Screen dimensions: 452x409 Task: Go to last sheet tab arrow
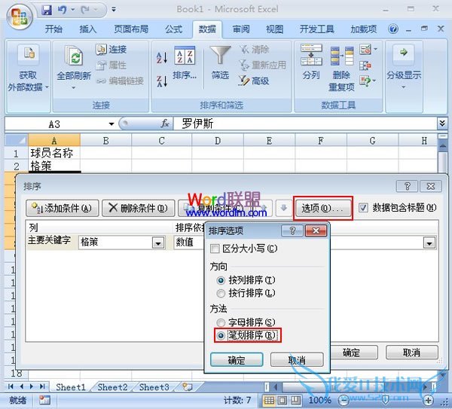(x=42, y=386)
